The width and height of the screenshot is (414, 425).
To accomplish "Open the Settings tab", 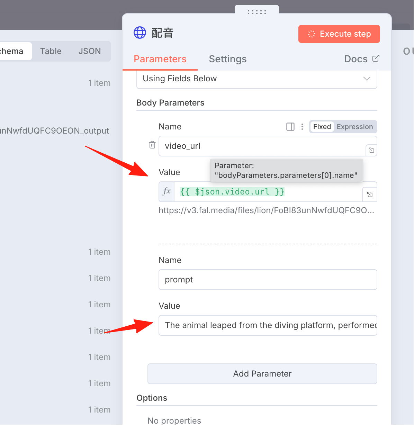I will pyautogui.click(x=228, y=59).
